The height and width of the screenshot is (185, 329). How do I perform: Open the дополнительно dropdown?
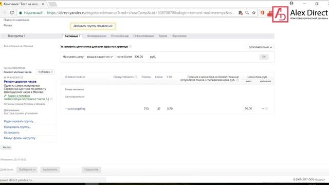[x=260, y=47]
